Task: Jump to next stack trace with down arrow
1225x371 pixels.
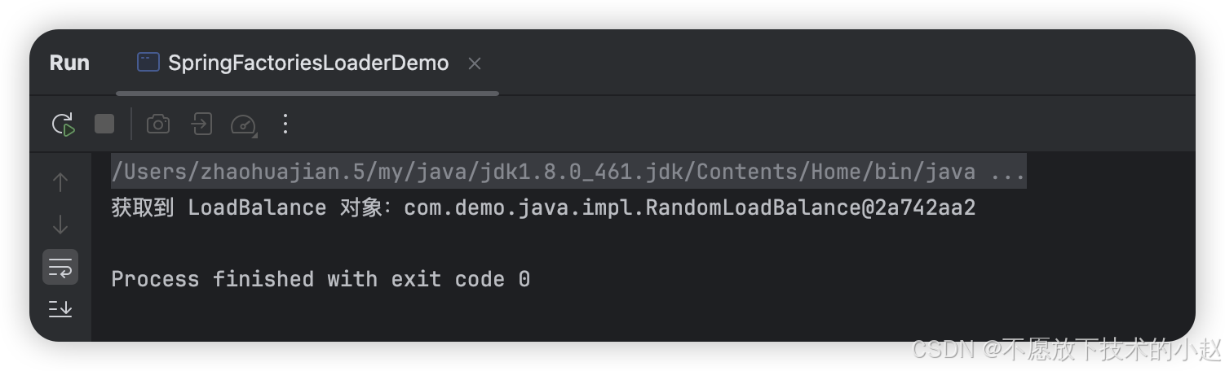Action: tap(60, 225)
